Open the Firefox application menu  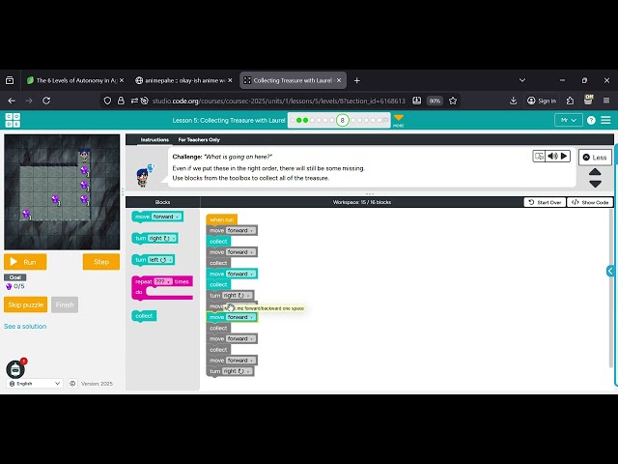tap(606, 101)
